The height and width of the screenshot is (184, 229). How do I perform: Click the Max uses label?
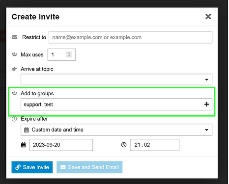point(32,54)
